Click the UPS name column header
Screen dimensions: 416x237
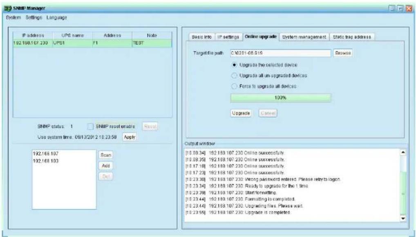point(72,35)
